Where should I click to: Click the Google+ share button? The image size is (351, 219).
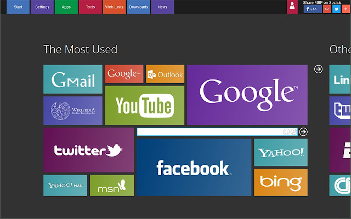(327, 9)
